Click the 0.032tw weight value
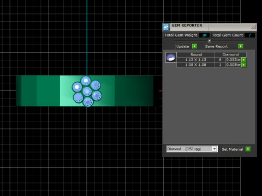The image size is (262, 196). tap(234, 60)
